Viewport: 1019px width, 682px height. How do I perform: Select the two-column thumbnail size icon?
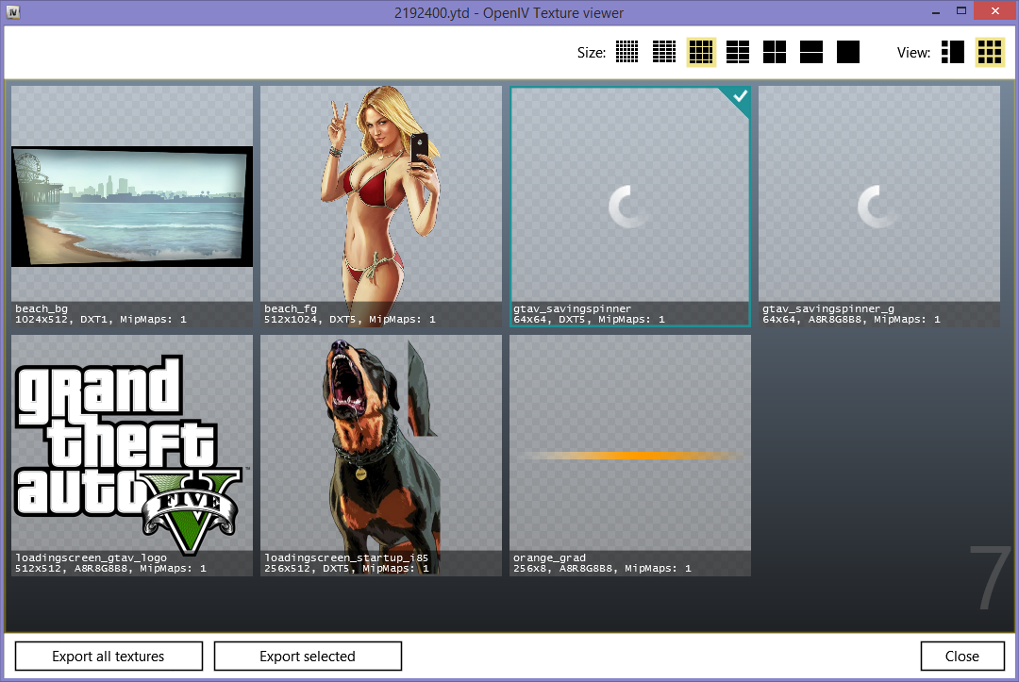[x=738, y=52]
